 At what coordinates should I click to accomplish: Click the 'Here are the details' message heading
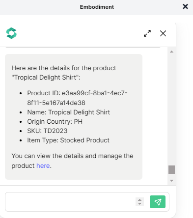pyautogui.click(x=64, y=73)
